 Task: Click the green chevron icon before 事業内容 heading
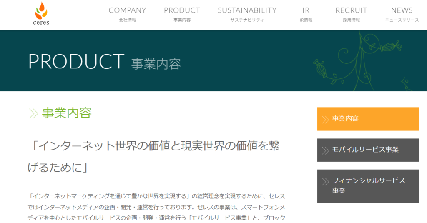33,113
